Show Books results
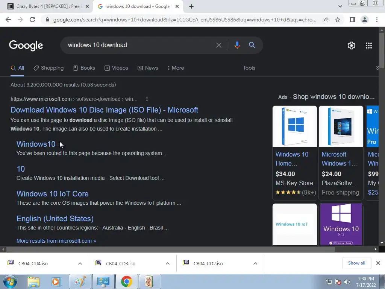385x289 pixels. coord(84,68)
